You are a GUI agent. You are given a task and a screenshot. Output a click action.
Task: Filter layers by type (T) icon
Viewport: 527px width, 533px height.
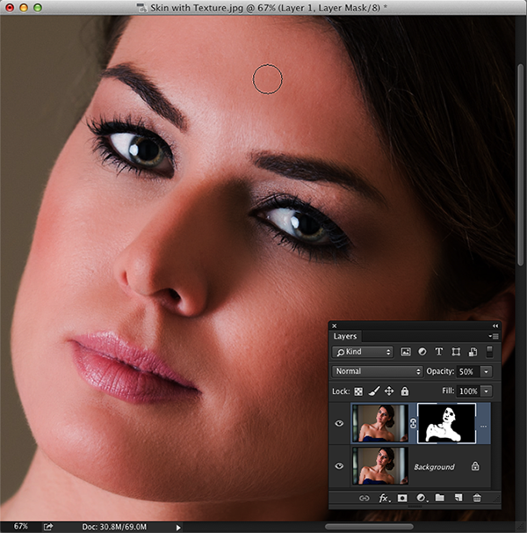click(438, 352)
